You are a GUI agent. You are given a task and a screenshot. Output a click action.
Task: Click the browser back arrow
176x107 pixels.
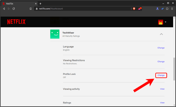[4, 9]
